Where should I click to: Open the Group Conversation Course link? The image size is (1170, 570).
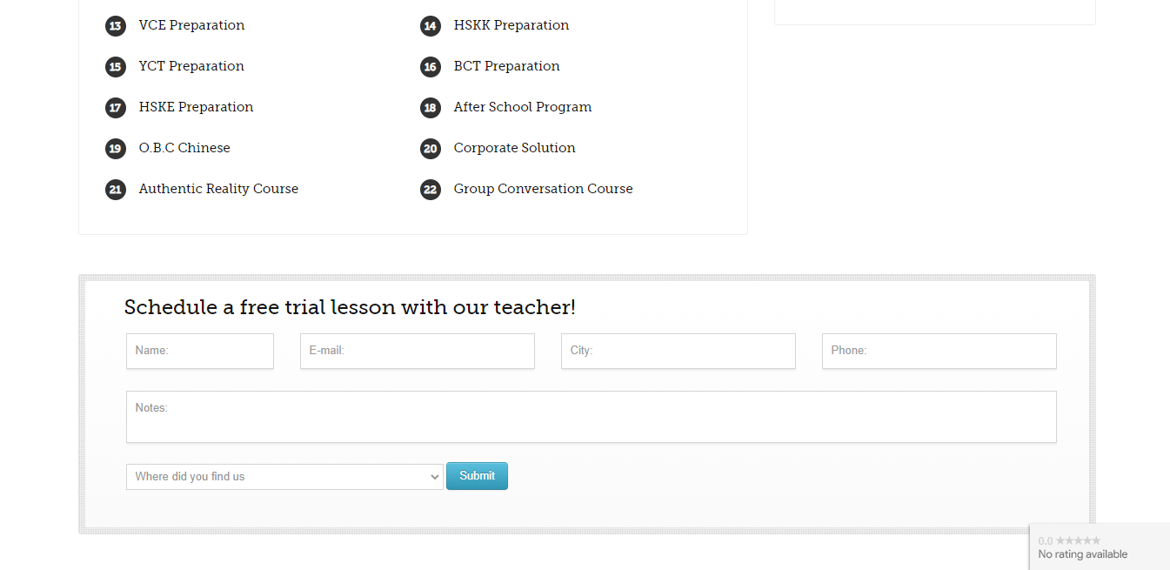pos(543,189)
